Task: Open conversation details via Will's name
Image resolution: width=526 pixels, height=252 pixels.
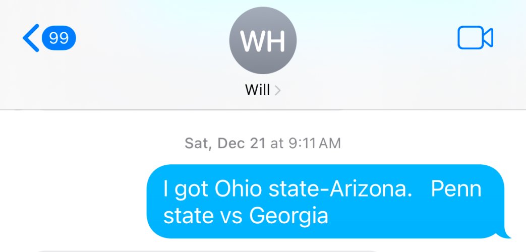Action: [x=257, y=90]
